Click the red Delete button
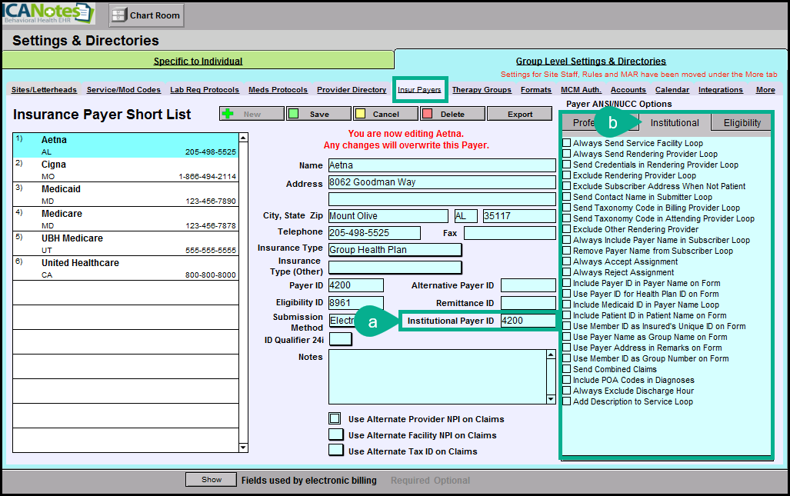 point(452,114)
